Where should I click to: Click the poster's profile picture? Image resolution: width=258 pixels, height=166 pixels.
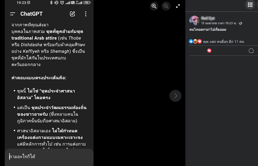(194, 20)
